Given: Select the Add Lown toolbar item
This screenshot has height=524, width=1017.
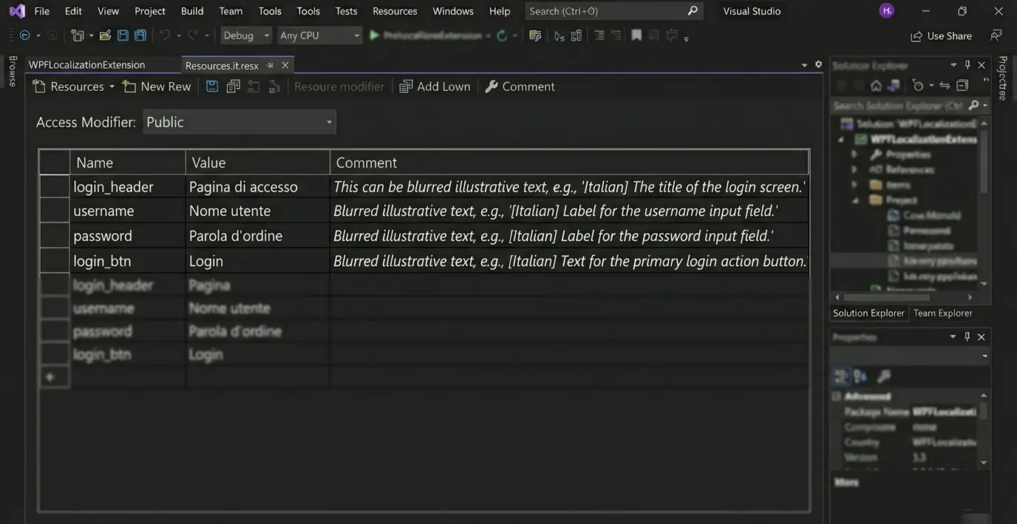Looking at the screenshot, I should click(435, 86).
